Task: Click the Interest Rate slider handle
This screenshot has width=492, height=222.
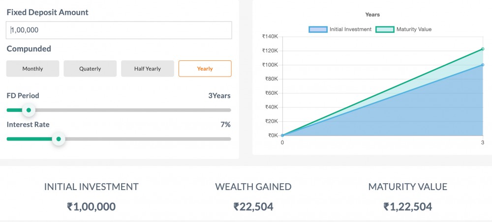Action: (x=59, y=139)
